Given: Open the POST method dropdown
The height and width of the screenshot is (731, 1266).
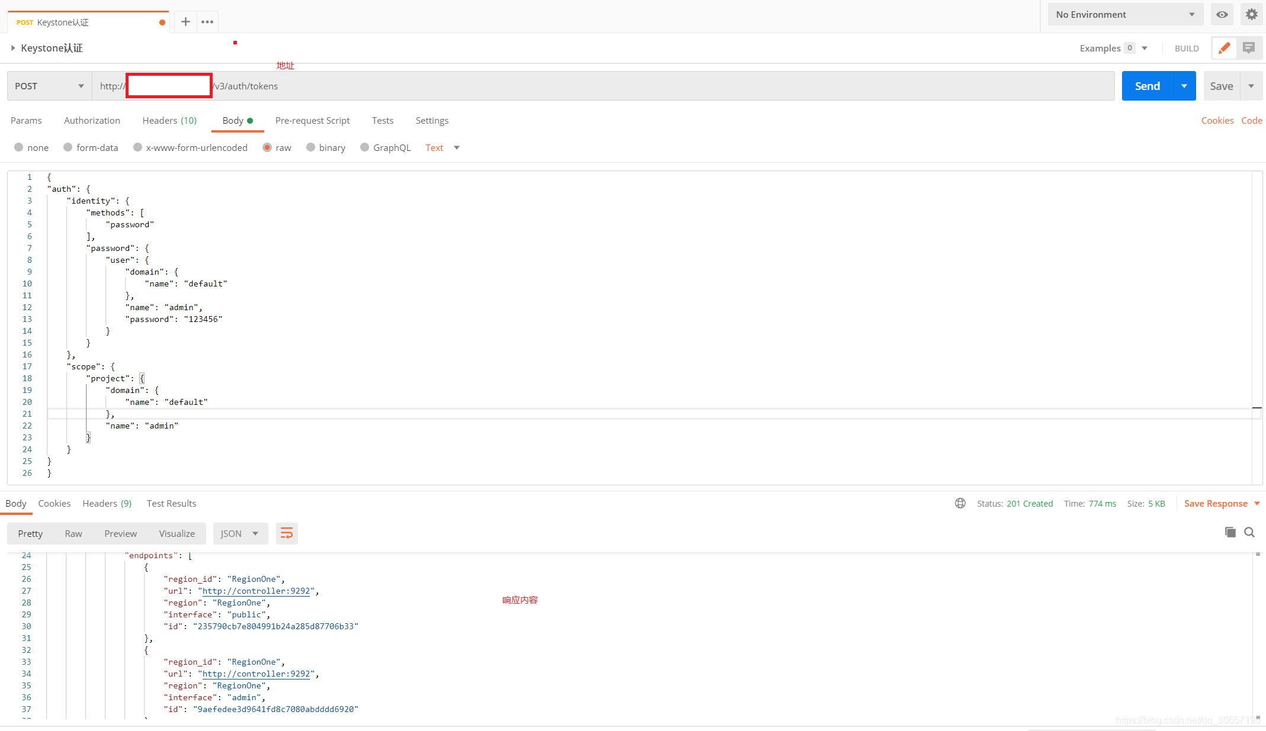Looking at the screenshot, I should click(x=50, y=86).
